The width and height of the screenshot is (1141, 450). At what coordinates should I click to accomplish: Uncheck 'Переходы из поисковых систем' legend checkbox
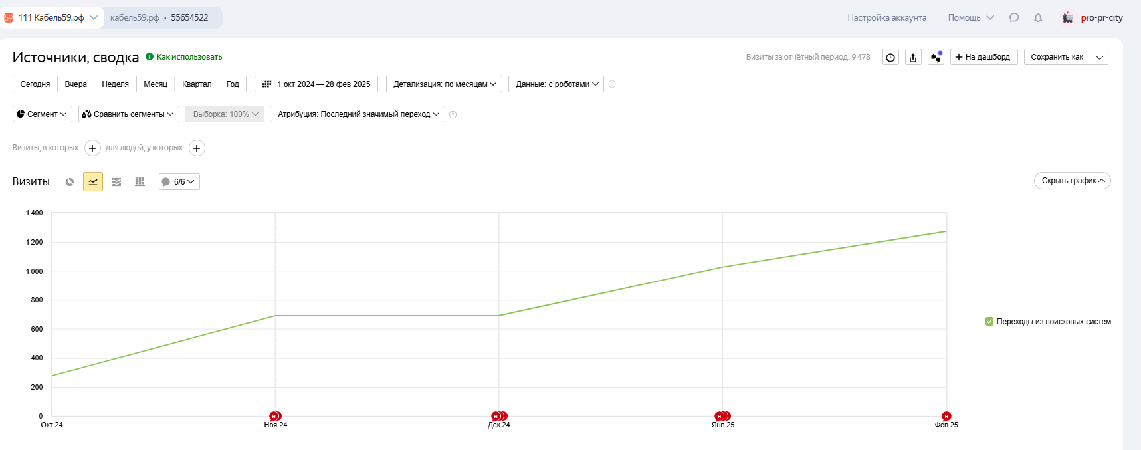coord(989,322)
